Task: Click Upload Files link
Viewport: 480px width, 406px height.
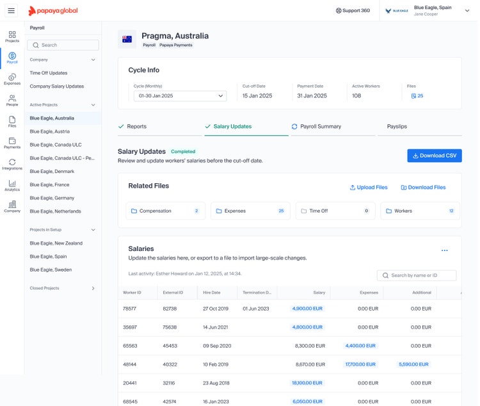Action: point(369,187)
